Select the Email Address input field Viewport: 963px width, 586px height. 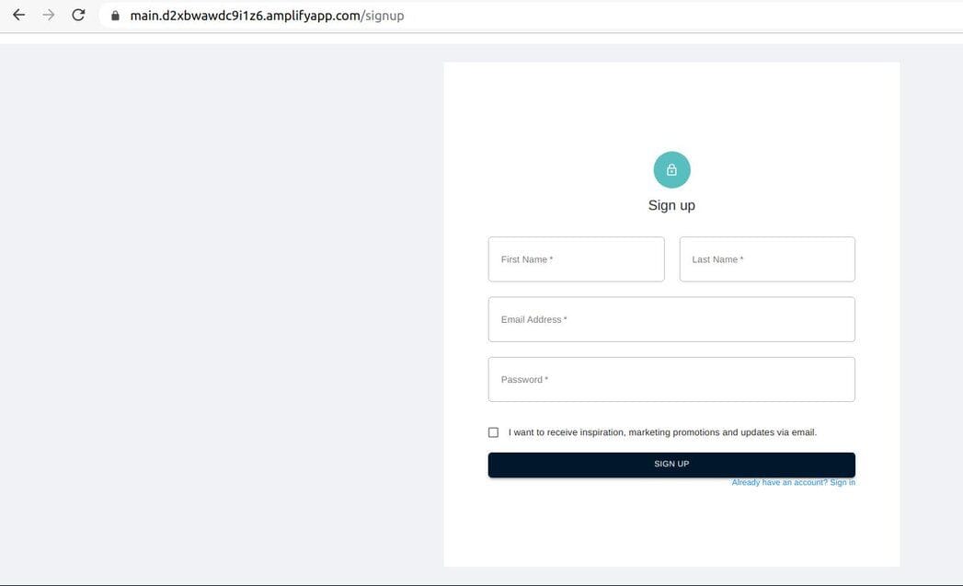[x=671, y=318]
